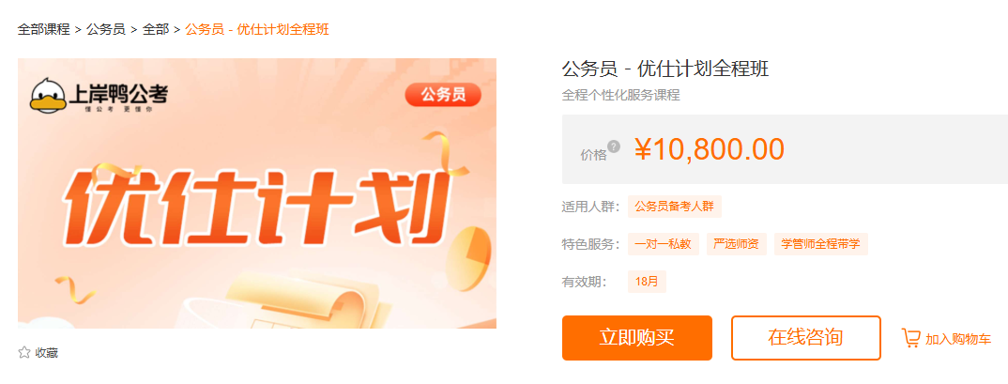Open the 优仕计划 course cover image
Viewport: 1008px width, 384px height.
pyautogui.click(x=257, y=193)
